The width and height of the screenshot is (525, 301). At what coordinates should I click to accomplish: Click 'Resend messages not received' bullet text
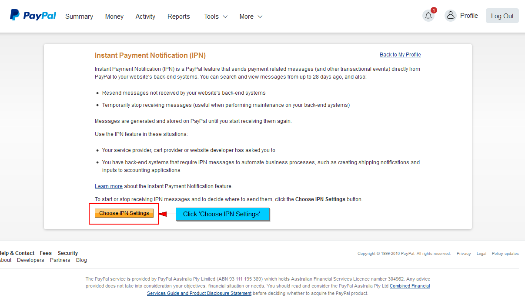(184, 93)
